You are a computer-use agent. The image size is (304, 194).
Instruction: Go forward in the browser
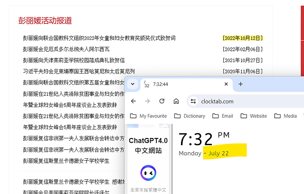[x=148, y=101]
